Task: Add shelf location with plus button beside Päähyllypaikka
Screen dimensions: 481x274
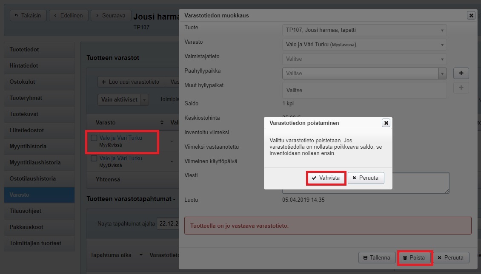Action: coord(461,73)
